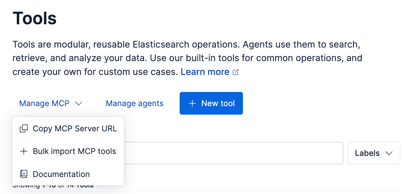Expand the Labels filter chevron
The width and height of the screenshot is (404, 194).
pyautogui.click(x=389, y=153)
